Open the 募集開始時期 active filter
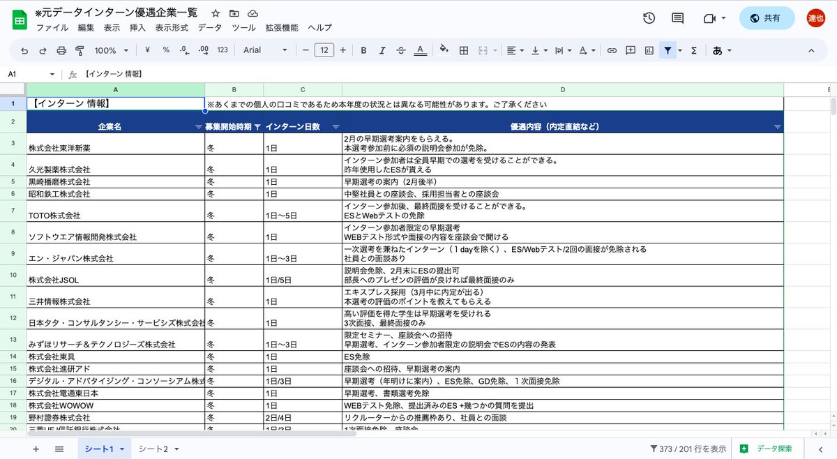 coord(257,127)
